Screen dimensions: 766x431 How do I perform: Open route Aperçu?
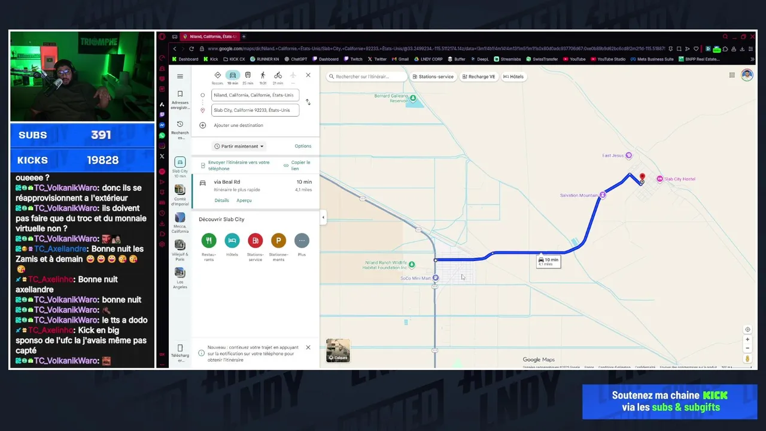[x=244, y=201]
